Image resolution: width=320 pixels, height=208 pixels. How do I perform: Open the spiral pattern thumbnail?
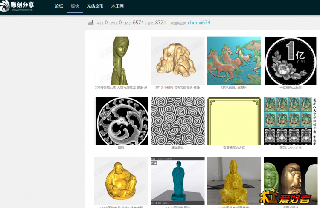pos(177,121)
